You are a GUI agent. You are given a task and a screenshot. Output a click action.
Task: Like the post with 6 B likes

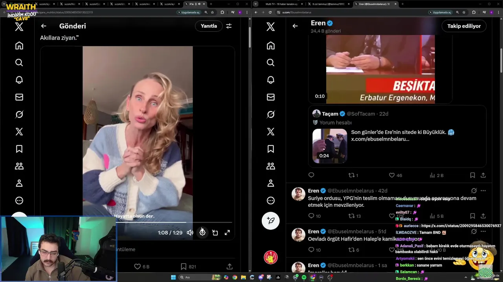tap(142, 266)
